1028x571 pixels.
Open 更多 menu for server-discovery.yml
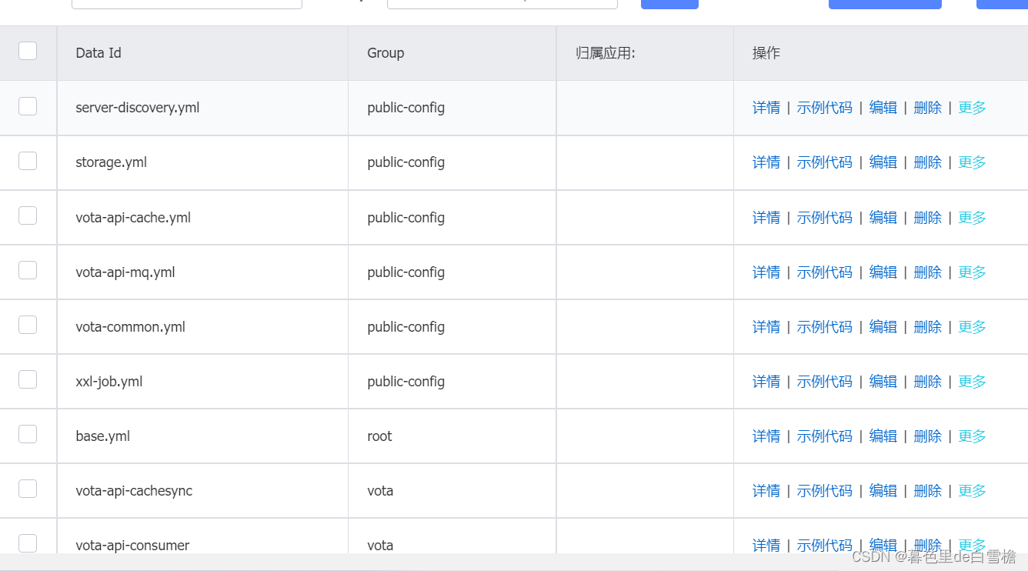tap(972, 108)
